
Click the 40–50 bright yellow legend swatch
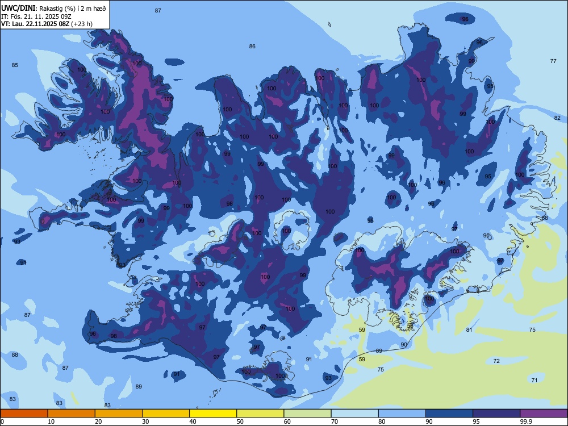click(x=213, y=414)
